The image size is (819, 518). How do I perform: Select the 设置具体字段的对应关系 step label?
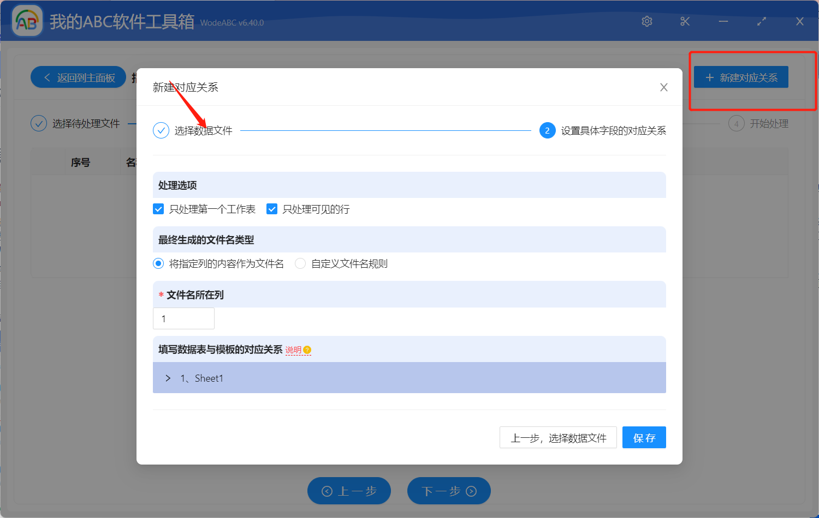tap(613, 130)
